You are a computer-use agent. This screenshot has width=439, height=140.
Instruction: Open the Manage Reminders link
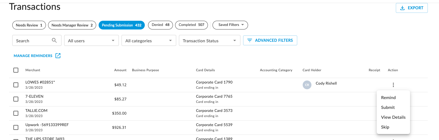[x=33, y=56]
